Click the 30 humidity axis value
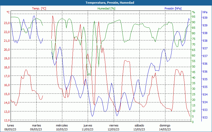The height and width of the screenshot is (132, 212). pyautogui.click(x=194, y=89)
